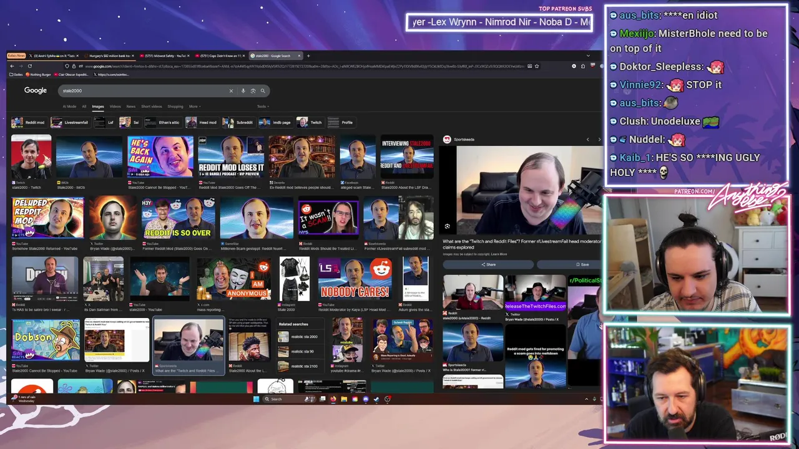This screenshot has width=799, height=449.
Task: Select the Livestreamfail filter chip
Action: (x=71, y=122)
